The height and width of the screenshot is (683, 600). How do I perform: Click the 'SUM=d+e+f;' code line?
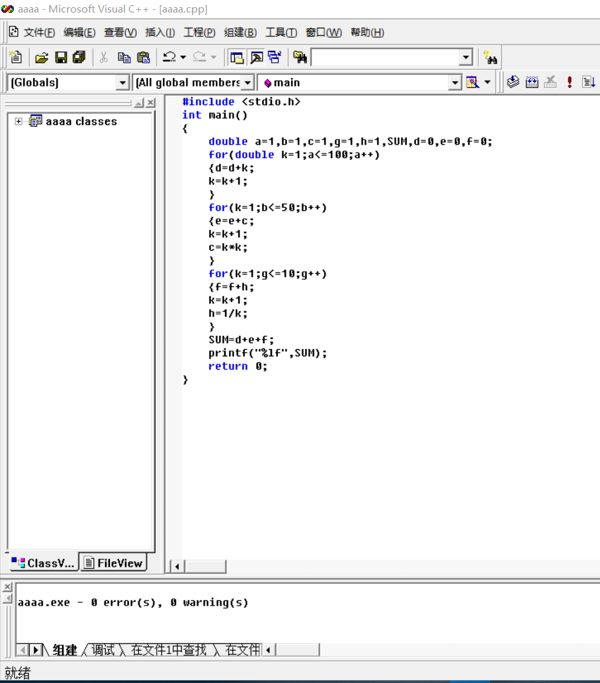pyautogui.click(x=241, y=340)
